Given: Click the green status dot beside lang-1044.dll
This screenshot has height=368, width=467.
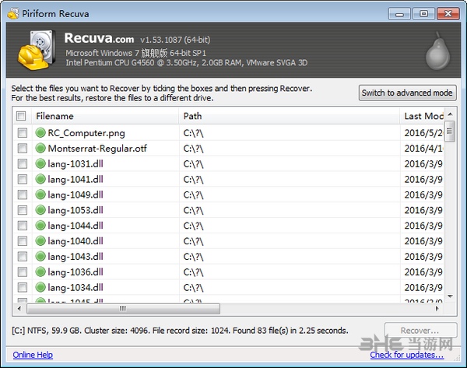Looking at the screenshot, I should click(x=40, y=226).
